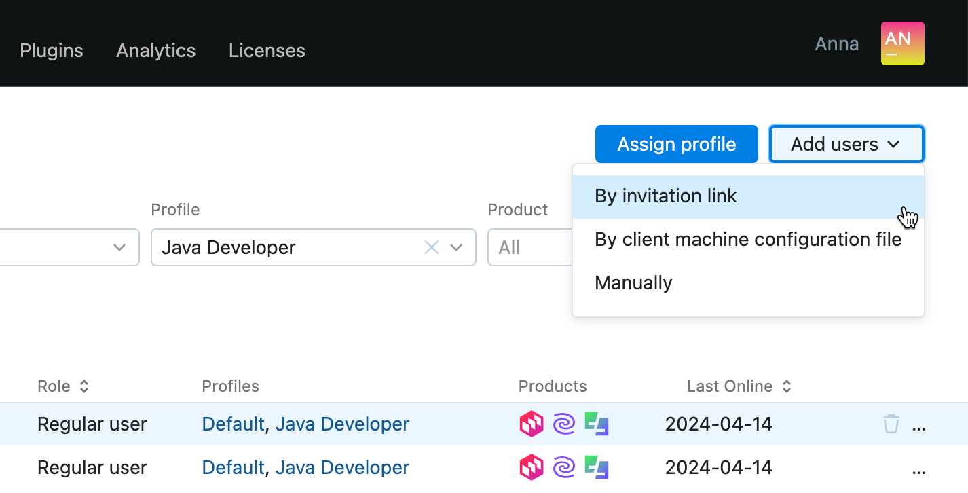Screen dimensions: 968x493
Task: Open Anna's AN avatar menu
Action: [x=902, y=43]
